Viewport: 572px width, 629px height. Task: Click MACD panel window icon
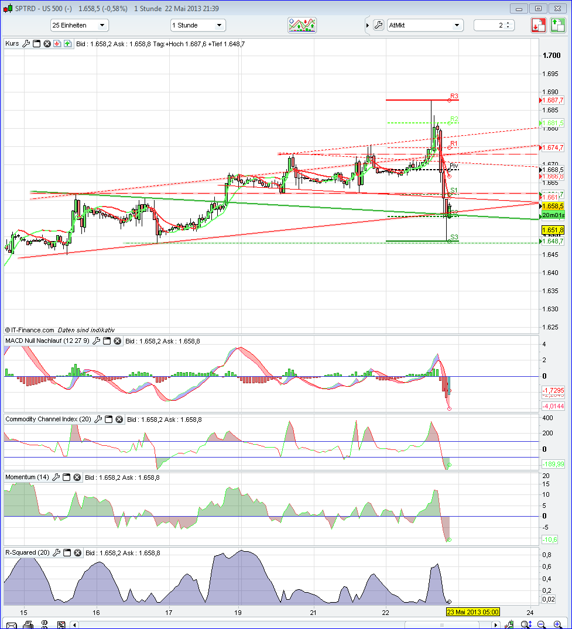[x=107, y=341]
